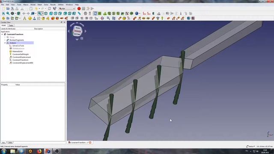Image resolution: width=274 pixels, height=154 pixels.
Task: Click the Execute macro play icon
Action: tap(92, 9)
